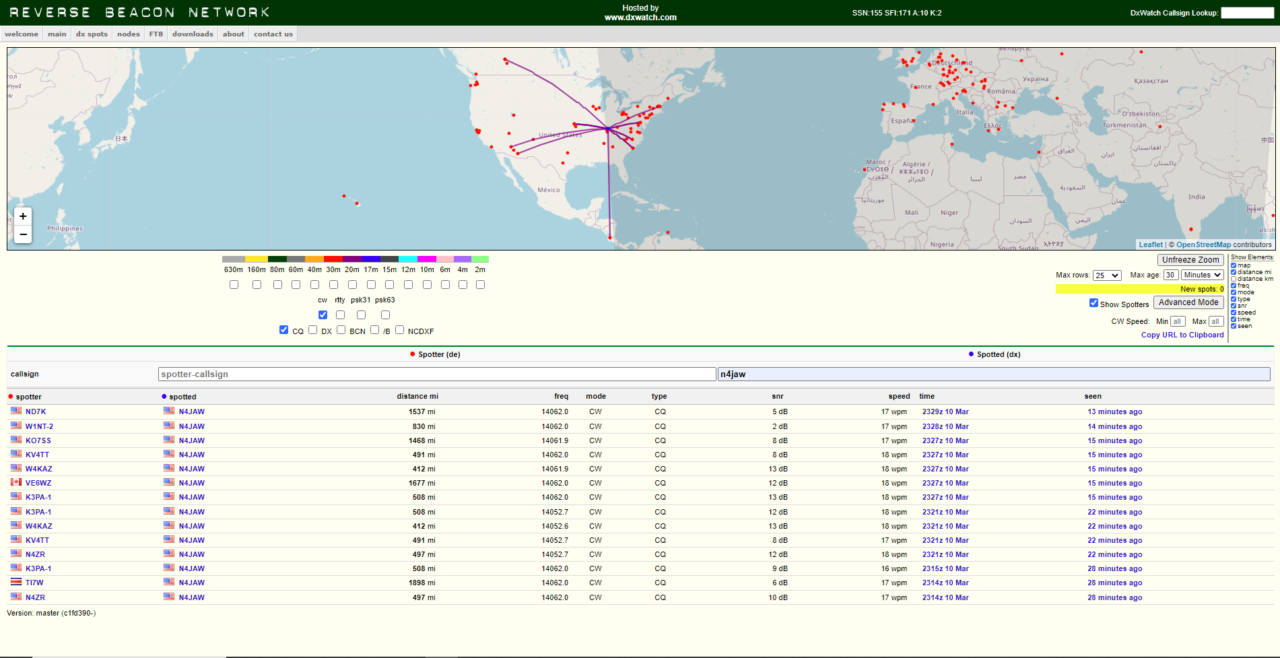Enable the distance km element checkbox
The image size is (1280, 658).
tap(1234, 279)
